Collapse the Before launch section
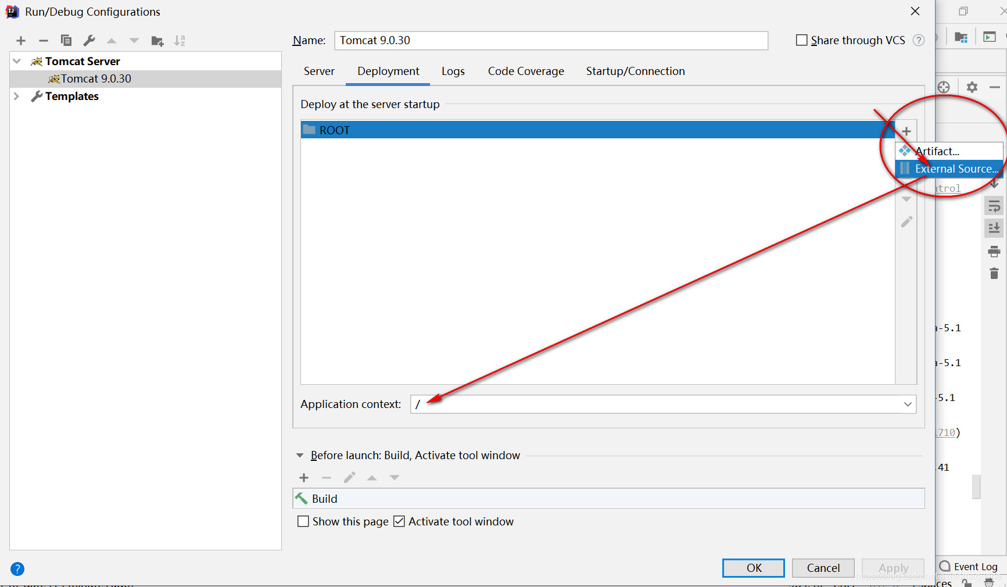This screenshot has width=1007, height=587. point(300,456)
